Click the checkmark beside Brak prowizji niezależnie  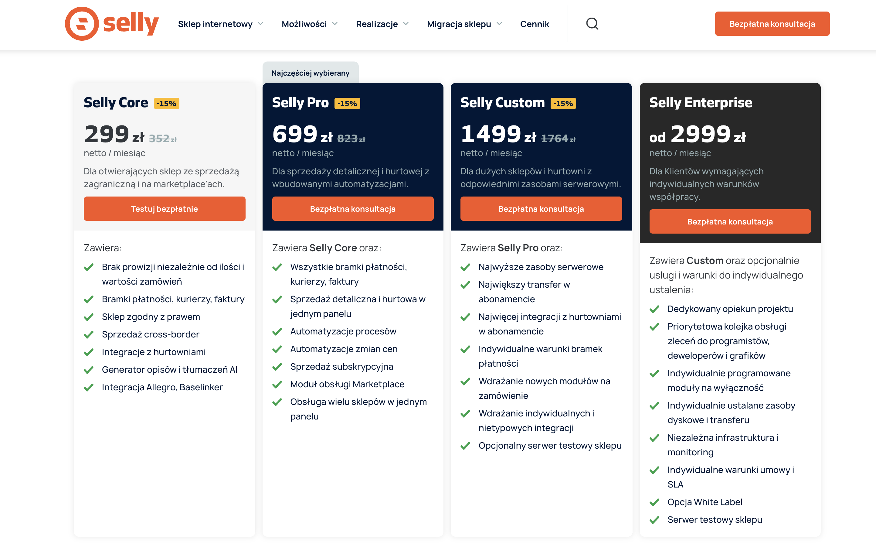[x=88, y=268]
